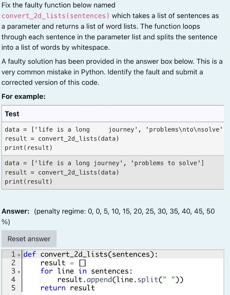The height and width of the screenshot is (295, 230).
Task: Click the Reset answer button
Action: point(29,239)
